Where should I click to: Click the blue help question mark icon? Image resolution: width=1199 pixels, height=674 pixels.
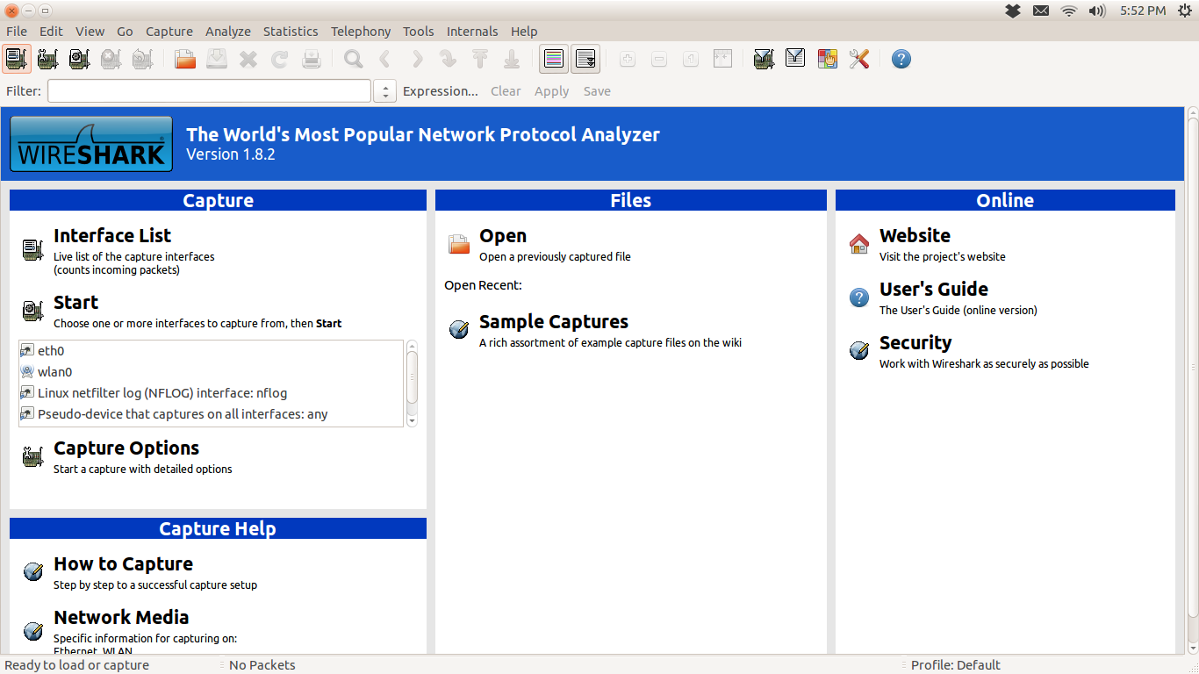tap(901, 59)
